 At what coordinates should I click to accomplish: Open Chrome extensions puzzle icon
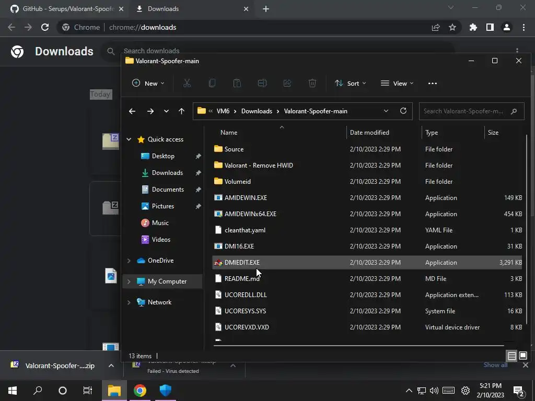click(473, 27)
